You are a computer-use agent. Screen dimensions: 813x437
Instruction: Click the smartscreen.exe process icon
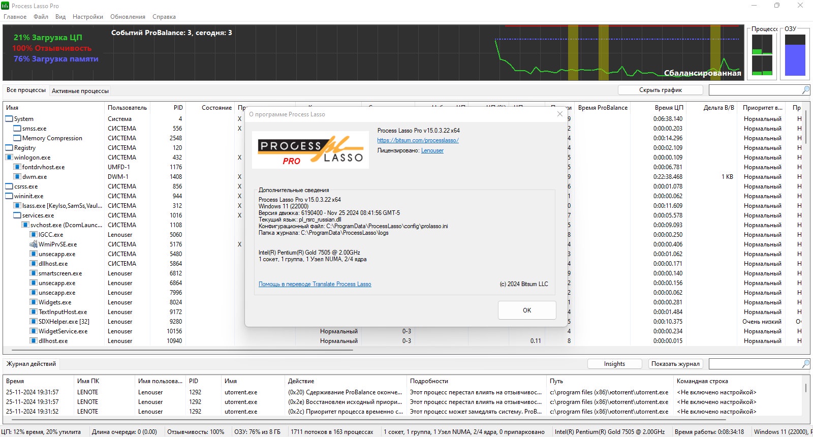(x=34, y=273)
